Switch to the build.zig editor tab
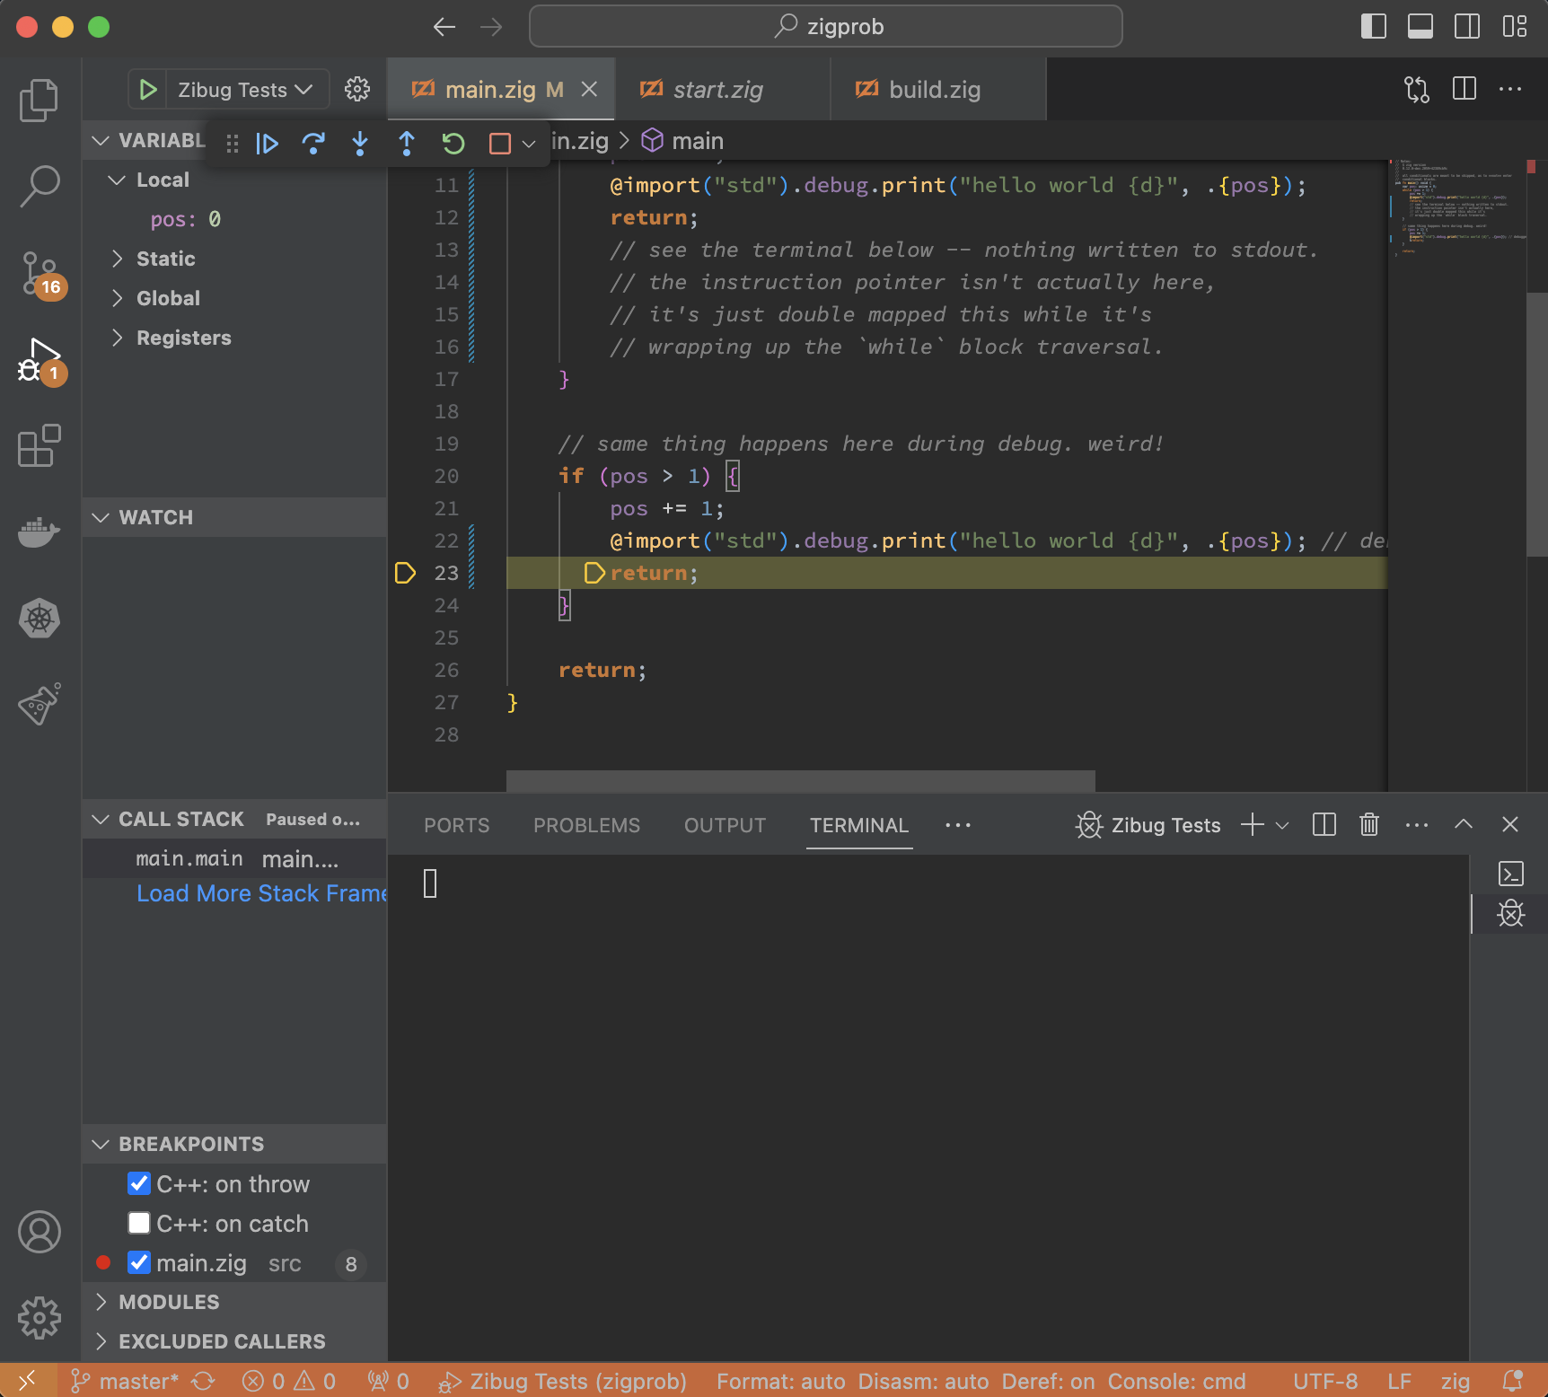 (934, 90)
